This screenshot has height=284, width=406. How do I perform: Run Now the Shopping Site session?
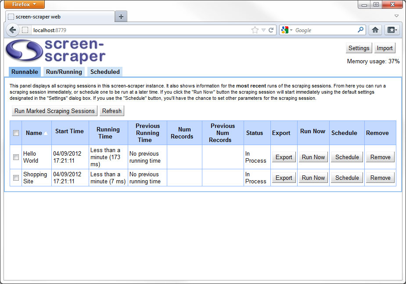(x=313, y=178)
